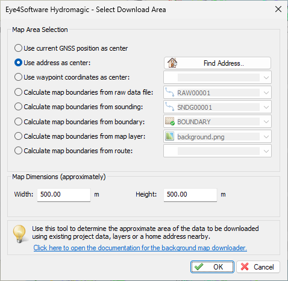Click the track icon beside SNDG00001
Screen dimensions: 288x281
coord(170,107)
